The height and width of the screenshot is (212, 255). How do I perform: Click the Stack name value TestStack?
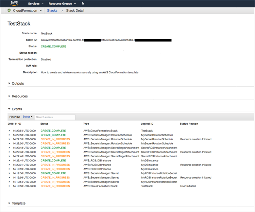click(x=47, y=34)
